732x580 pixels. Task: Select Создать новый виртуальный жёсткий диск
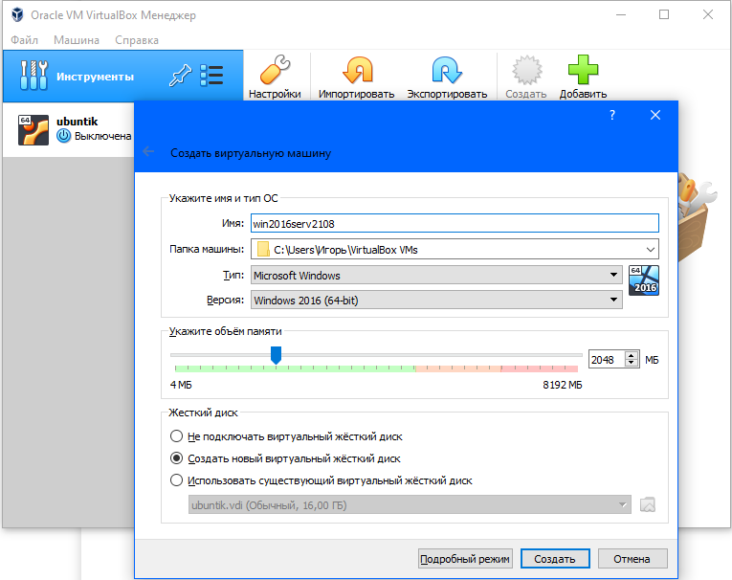pos(176,458)
